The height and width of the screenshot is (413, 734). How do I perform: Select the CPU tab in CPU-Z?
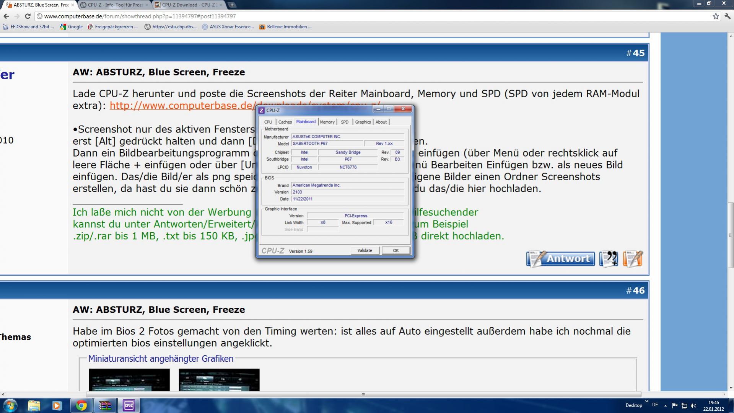(x=268, y=122)
